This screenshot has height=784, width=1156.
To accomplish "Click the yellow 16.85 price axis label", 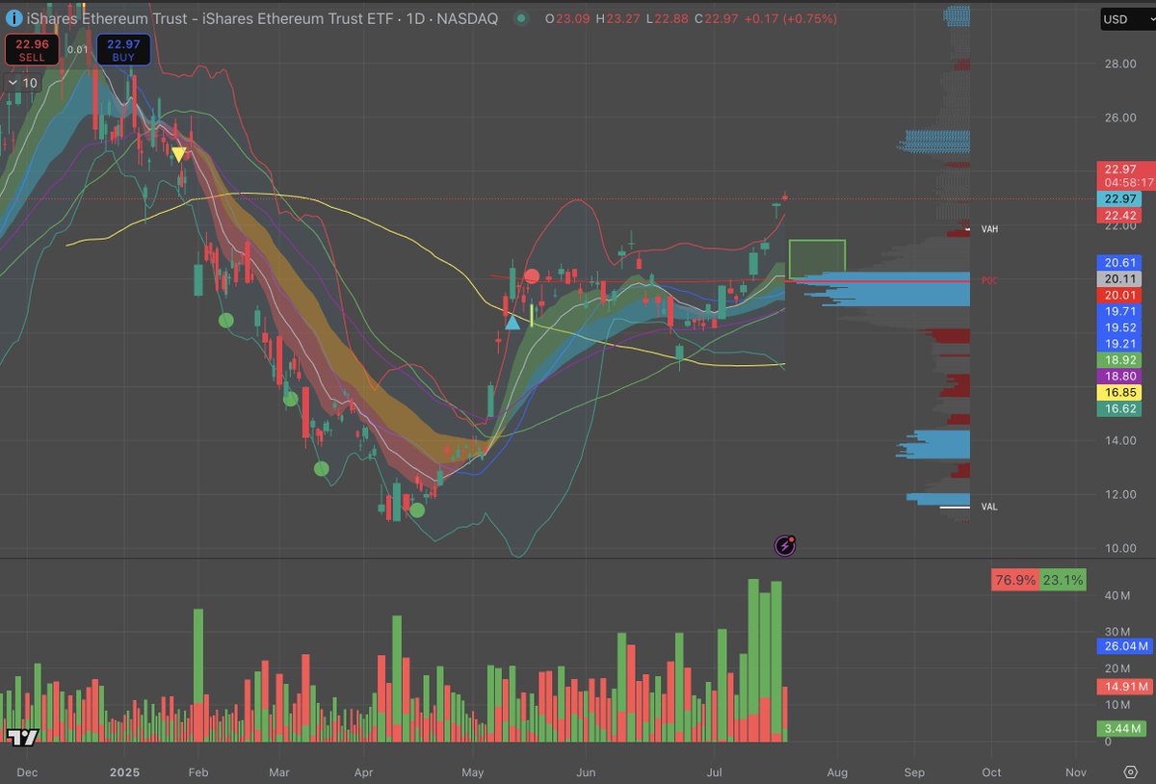I will 1120,393.
